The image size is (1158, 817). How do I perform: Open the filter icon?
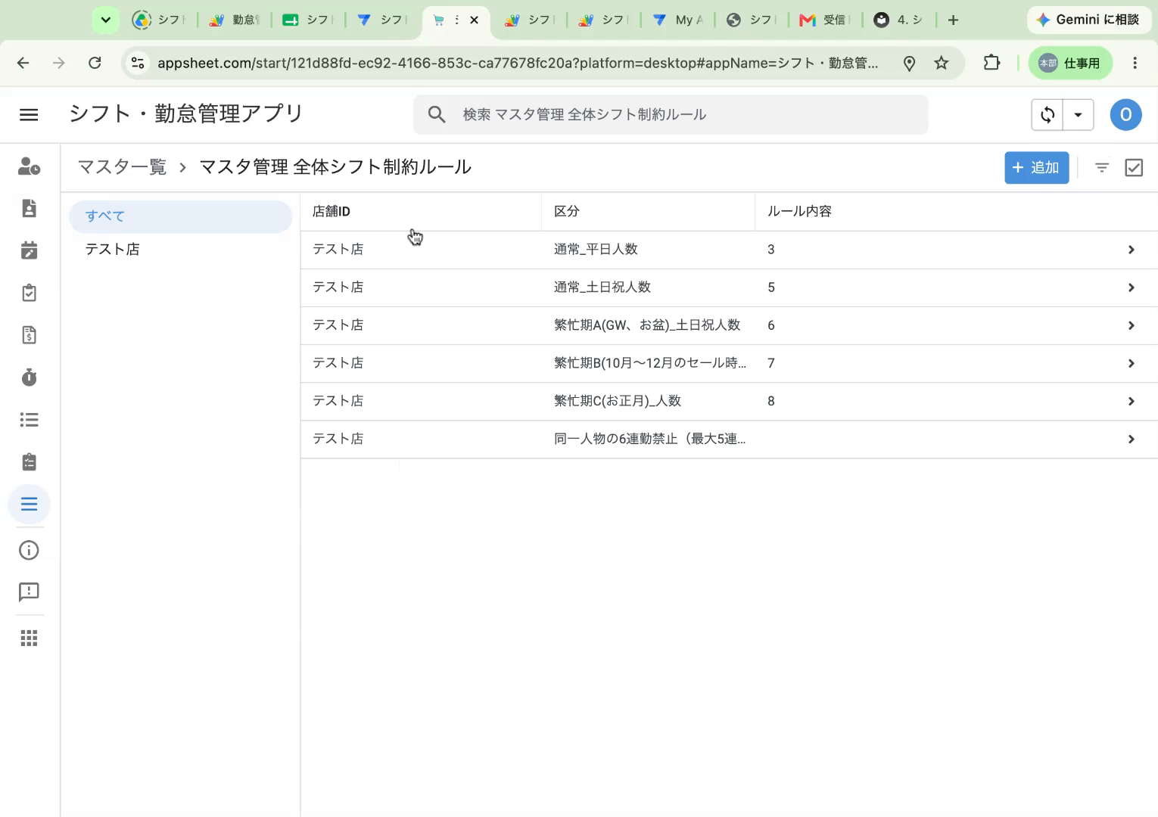tap(1102, 168)
